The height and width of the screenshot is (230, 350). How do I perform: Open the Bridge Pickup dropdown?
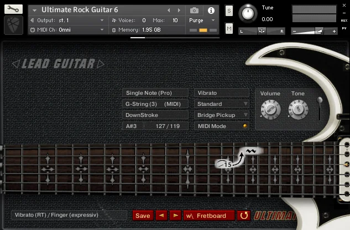click(222, 115)
